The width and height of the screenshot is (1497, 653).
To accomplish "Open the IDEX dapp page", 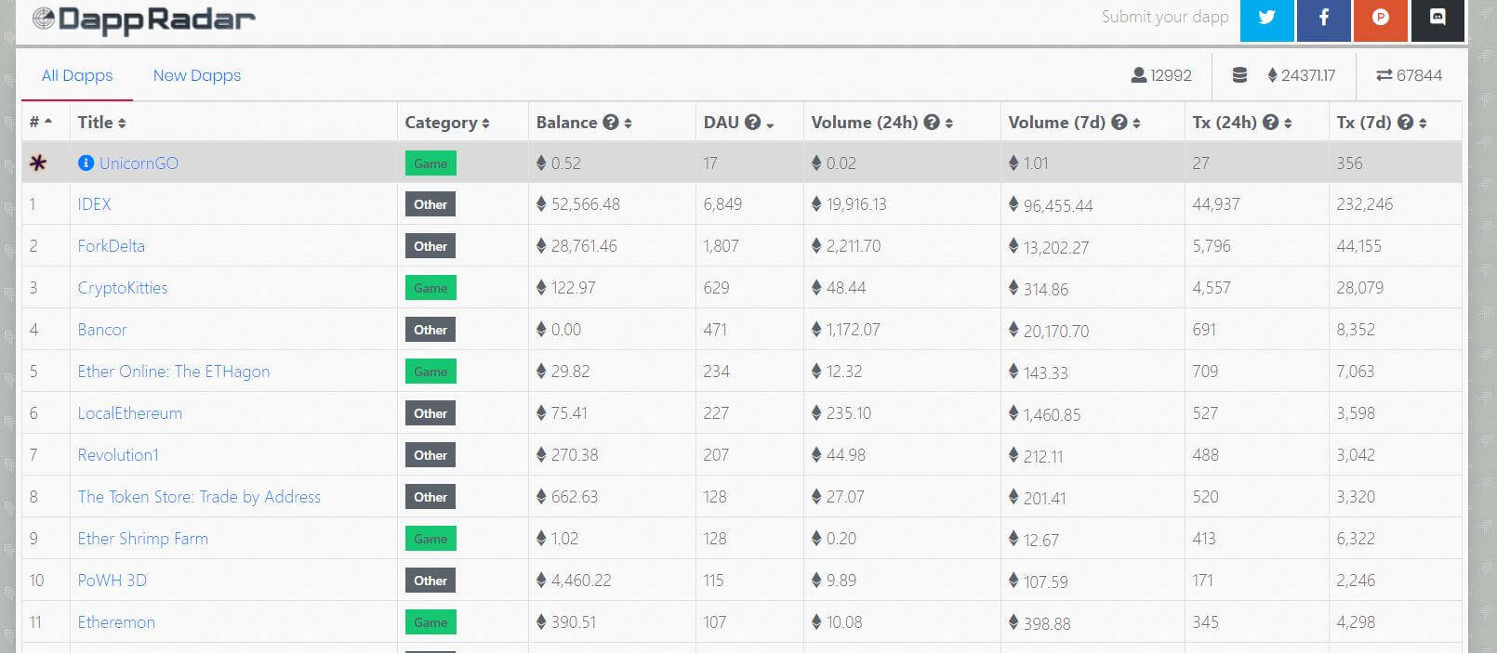I will click(x=94, y=204).
